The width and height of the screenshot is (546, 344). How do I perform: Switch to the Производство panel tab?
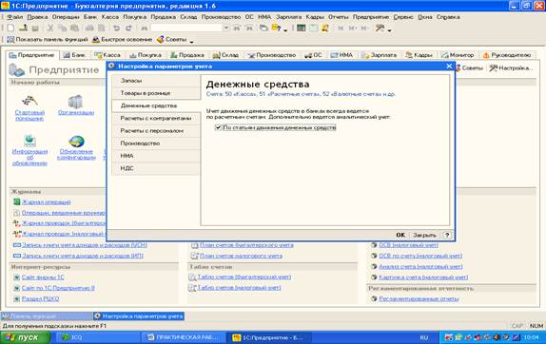pyautogui.click(x=271, y=55)
